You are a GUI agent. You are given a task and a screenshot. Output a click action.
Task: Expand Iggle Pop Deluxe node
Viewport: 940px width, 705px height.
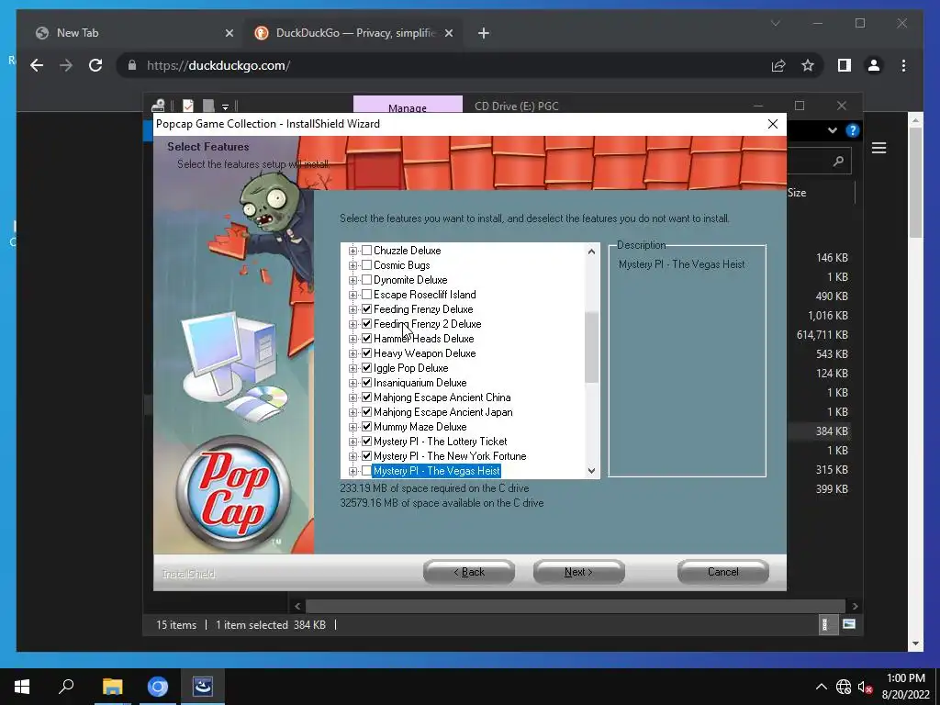pos(353,368)
